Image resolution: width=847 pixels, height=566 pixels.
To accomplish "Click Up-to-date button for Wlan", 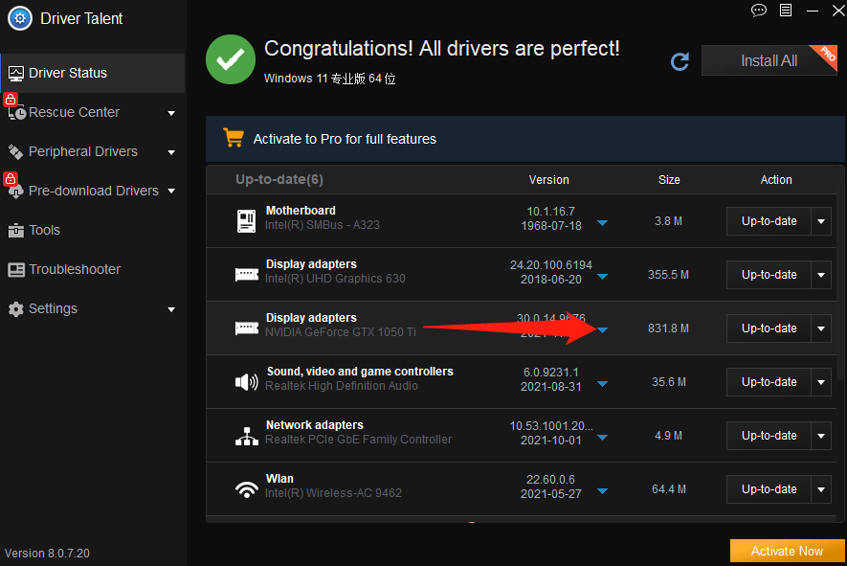I will (x=769, y=489).
